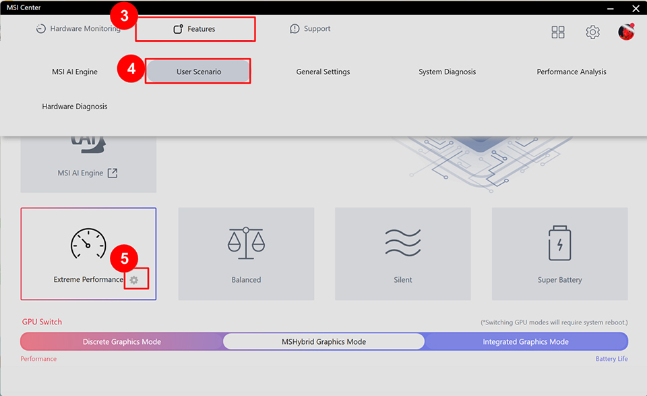Screen dimensions: 647x396
Task: Click the GPU reboot notice text
Action: pos(554,322)
